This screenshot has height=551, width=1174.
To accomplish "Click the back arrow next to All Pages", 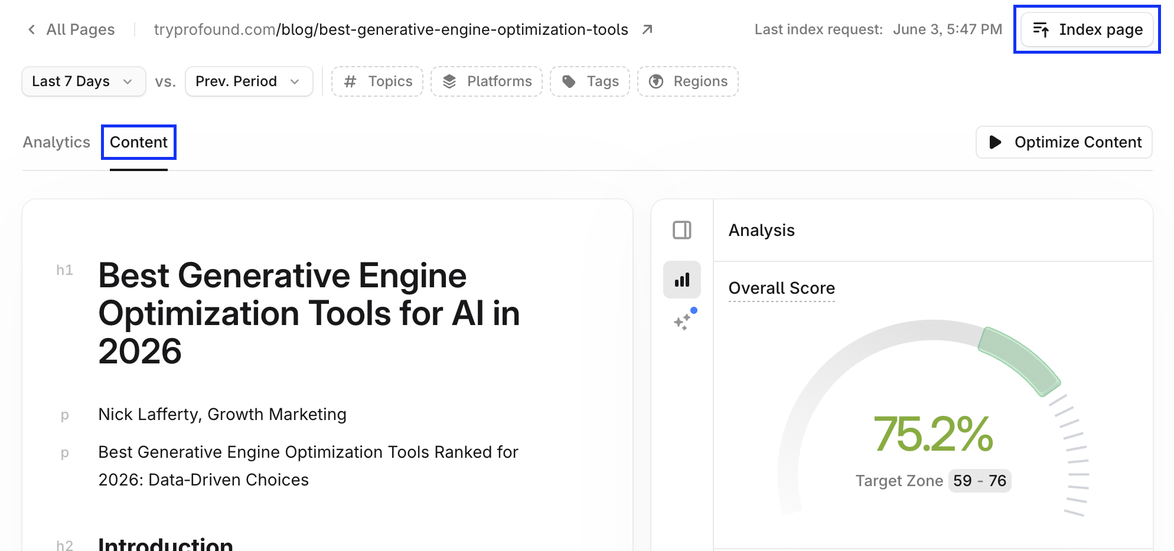I will [x=31, y=29].
